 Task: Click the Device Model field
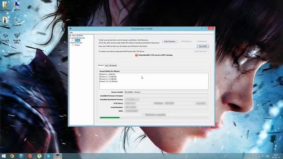click(x=166, y=92)
